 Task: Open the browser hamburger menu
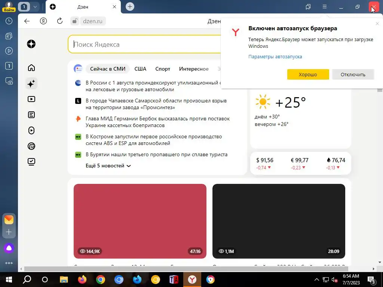point(325,7)
